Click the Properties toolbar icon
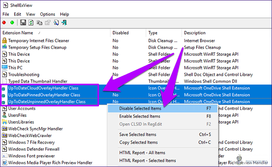272x167 pixels. pyautogui.click(x=47, y=23)
